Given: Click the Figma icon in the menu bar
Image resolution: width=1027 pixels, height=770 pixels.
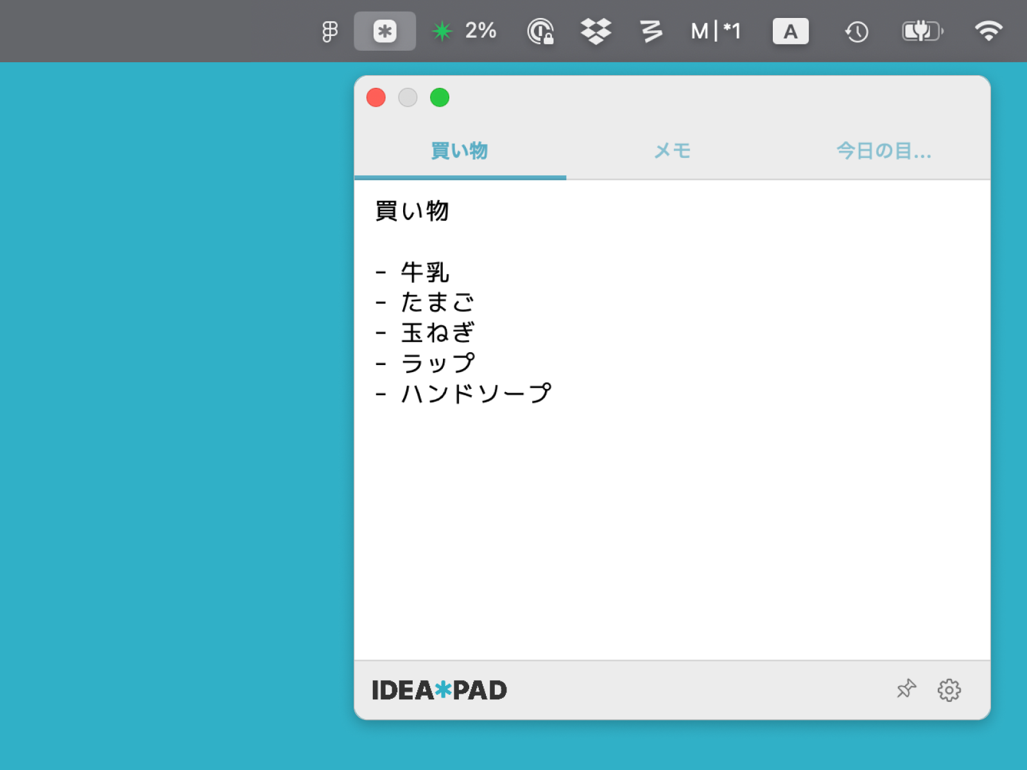Looking at the screenshot, I should [x=329, y=31].
